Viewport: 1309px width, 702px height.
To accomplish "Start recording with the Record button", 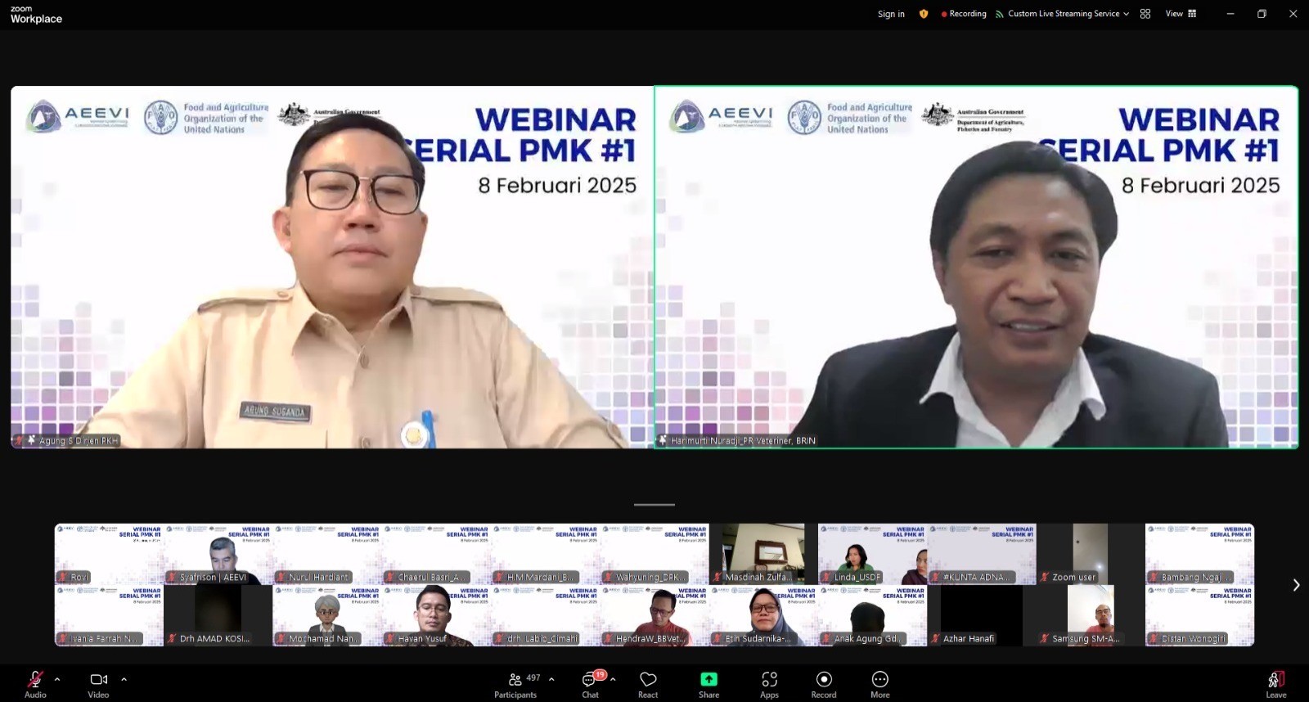I will point(824,680).
